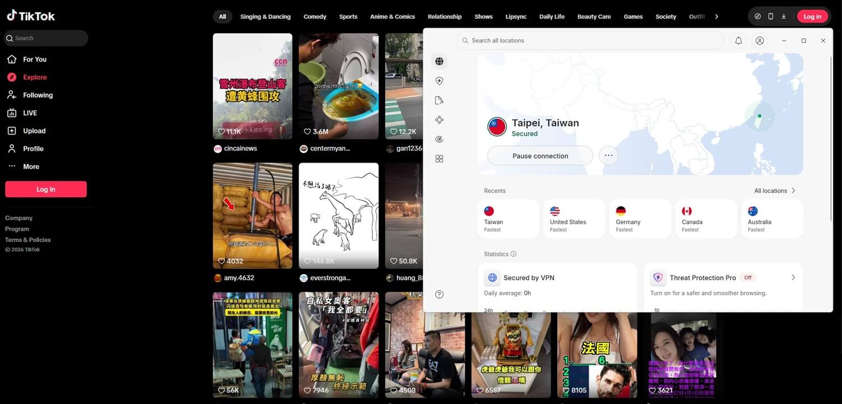Open the Beauty Care tab
This screenshot has height=404, width=842.
594,17
